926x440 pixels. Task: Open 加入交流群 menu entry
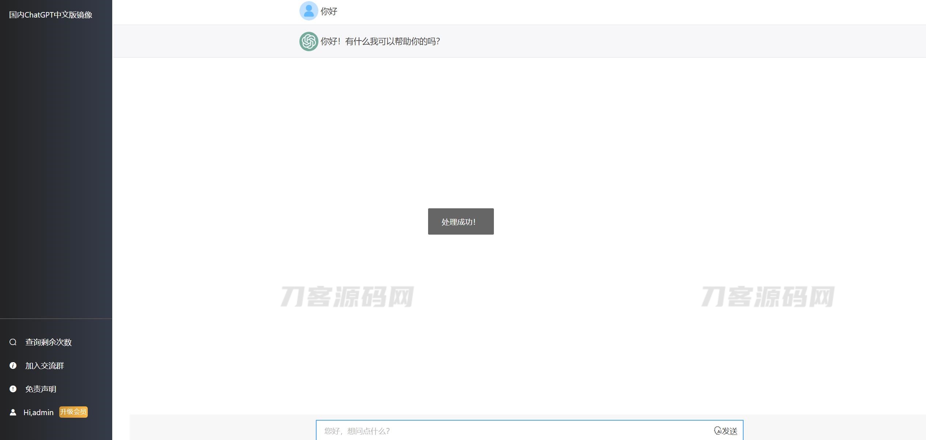click(x=45, y=365)
